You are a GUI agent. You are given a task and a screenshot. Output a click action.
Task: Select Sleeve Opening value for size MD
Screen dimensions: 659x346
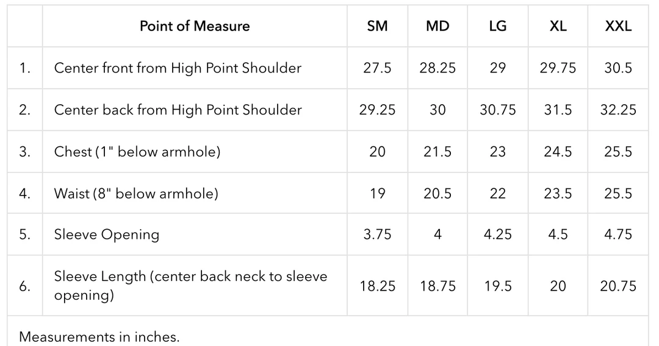(x=438, y=235)
